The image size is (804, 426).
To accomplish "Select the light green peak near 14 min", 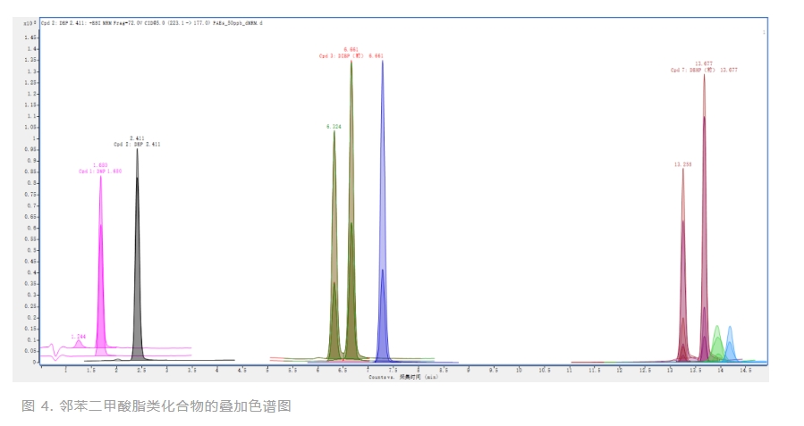I will coord(716,339).
